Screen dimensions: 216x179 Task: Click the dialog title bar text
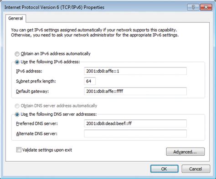click(54, 7)
